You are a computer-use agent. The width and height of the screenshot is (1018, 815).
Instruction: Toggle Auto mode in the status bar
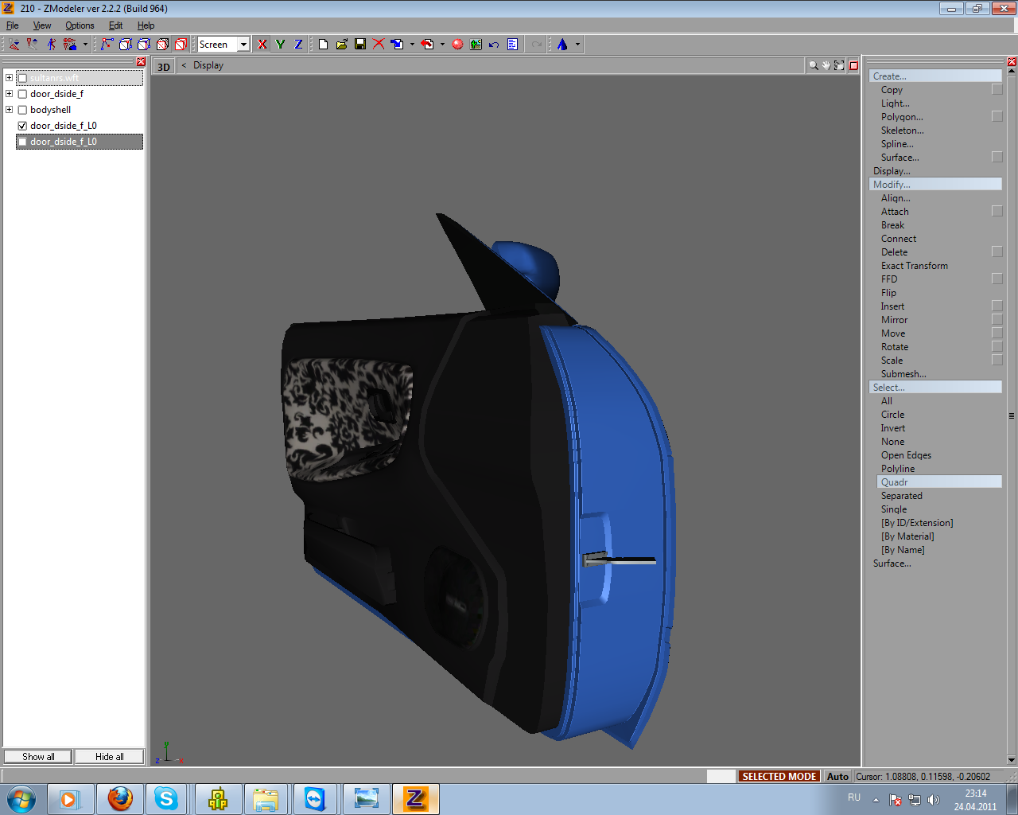click(x=837, y=776)
